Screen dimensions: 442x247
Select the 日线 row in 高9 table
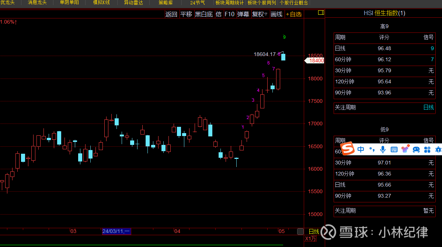(x=384, y=49)
